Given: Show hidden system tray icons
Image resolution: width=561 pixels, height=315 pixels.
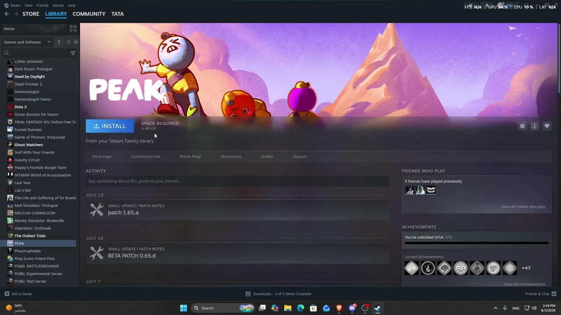Looking at the screenshot, I should click(x=496, y=308).
